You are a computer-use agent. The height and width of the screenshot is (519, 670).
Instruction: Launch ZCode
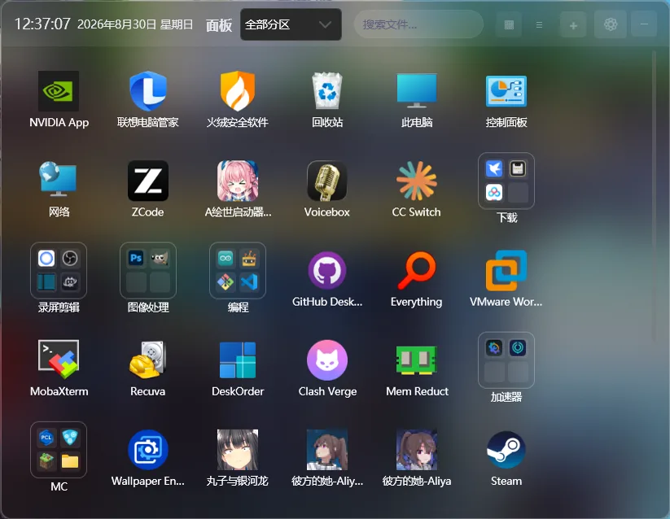tap(148, 181)
